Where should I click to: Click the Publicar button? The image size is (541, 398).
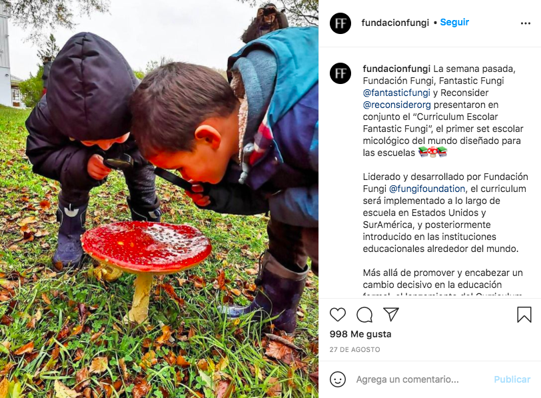[x=512, y=379]
